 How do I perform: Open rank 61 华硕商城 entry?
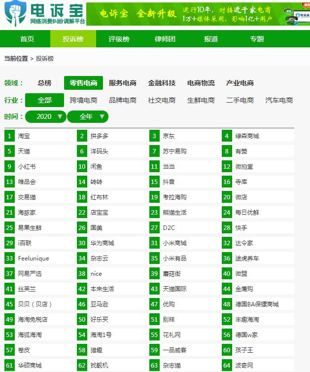pos(39,366)
